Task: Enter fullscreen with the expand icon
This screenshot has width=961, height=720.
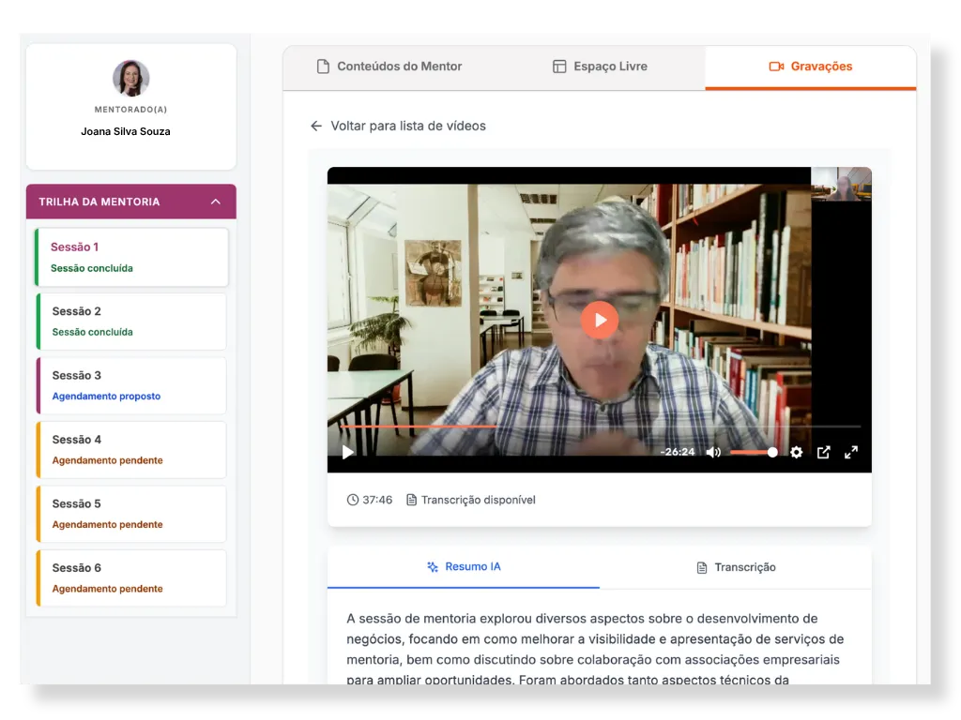Action: pos(851,452)
